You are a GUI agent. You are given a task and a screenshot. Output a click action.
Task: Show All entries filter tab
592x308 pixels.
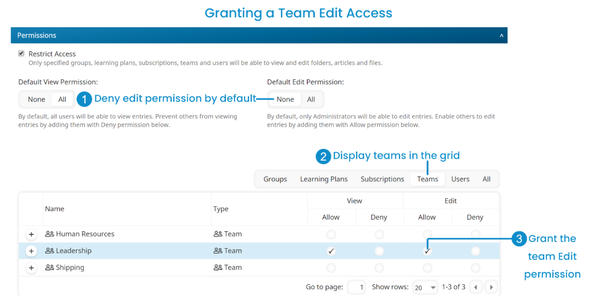(x=487, y=179)
